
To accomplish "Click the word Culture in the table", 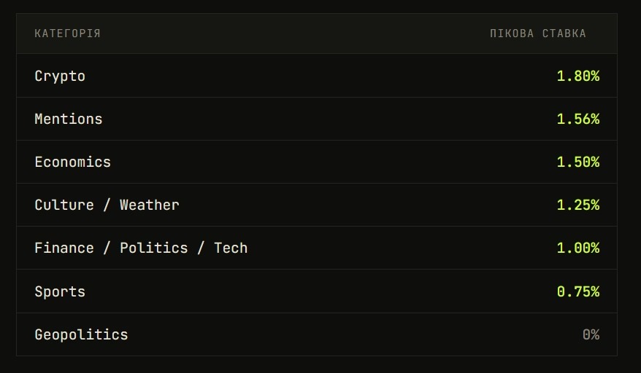I will pos(64,205).
